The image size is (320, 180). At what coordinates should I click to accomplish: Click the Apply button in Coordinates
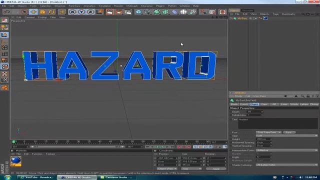[216, 169]
